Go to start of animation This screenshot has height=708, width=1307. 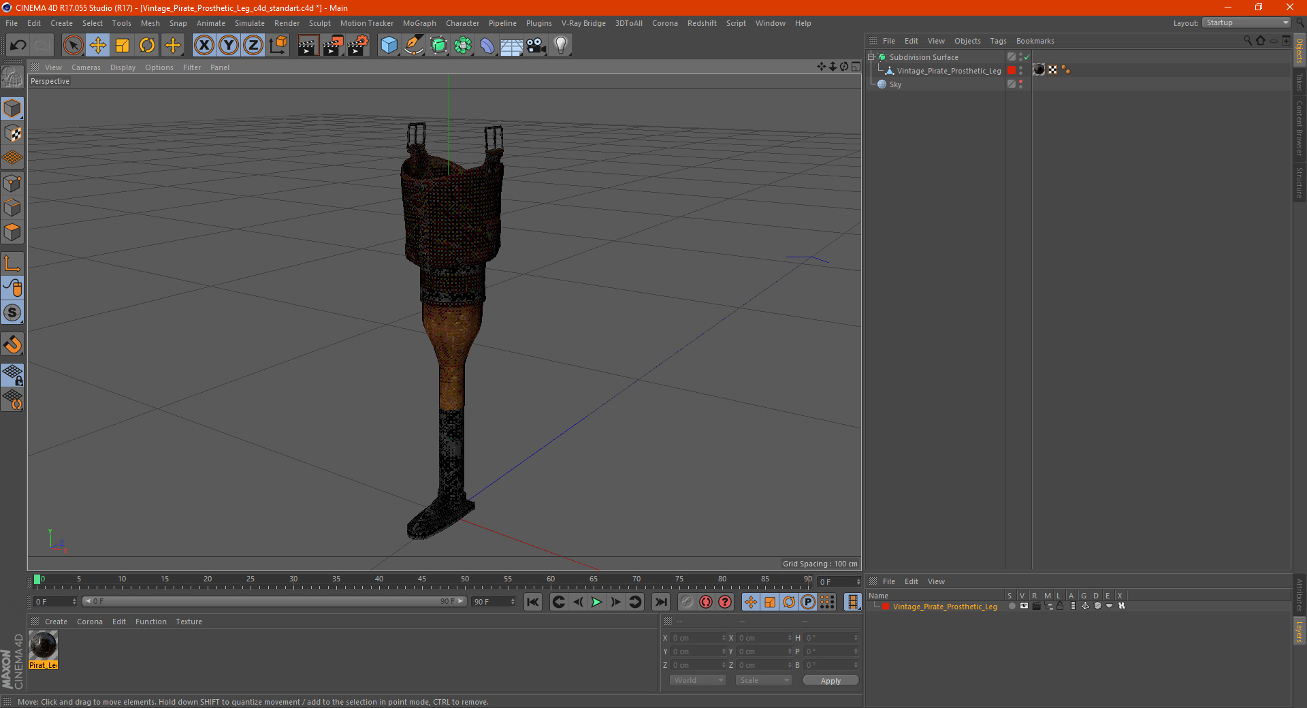click(x=533, y=602)
